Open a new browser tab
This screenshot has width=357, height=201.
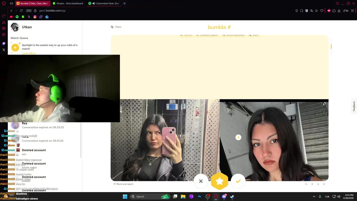124,3
